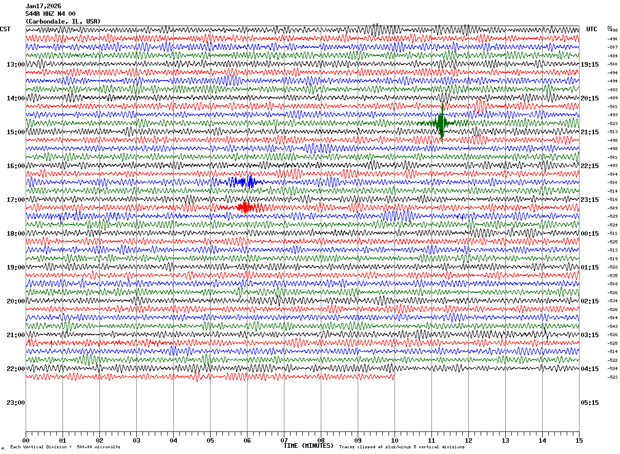620x454 pixels.
Task: Click DC offset value -484
Action: [612, 56]
